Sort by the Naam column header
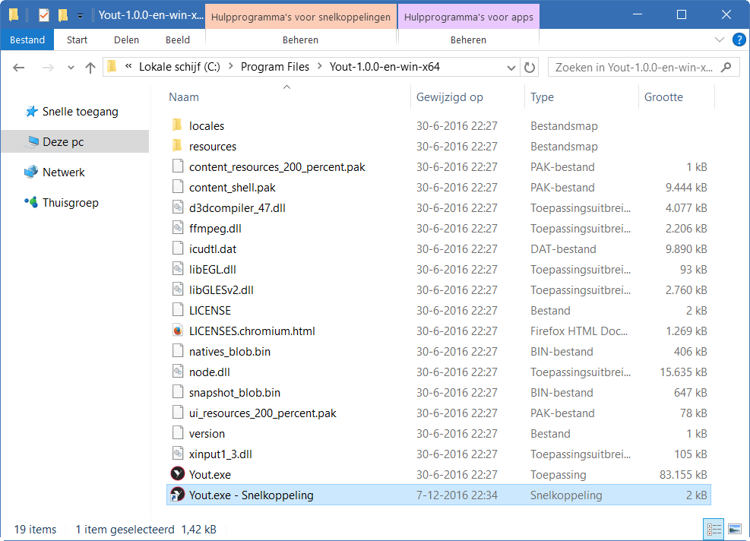 pyautogui.click(x=184, y=97)
